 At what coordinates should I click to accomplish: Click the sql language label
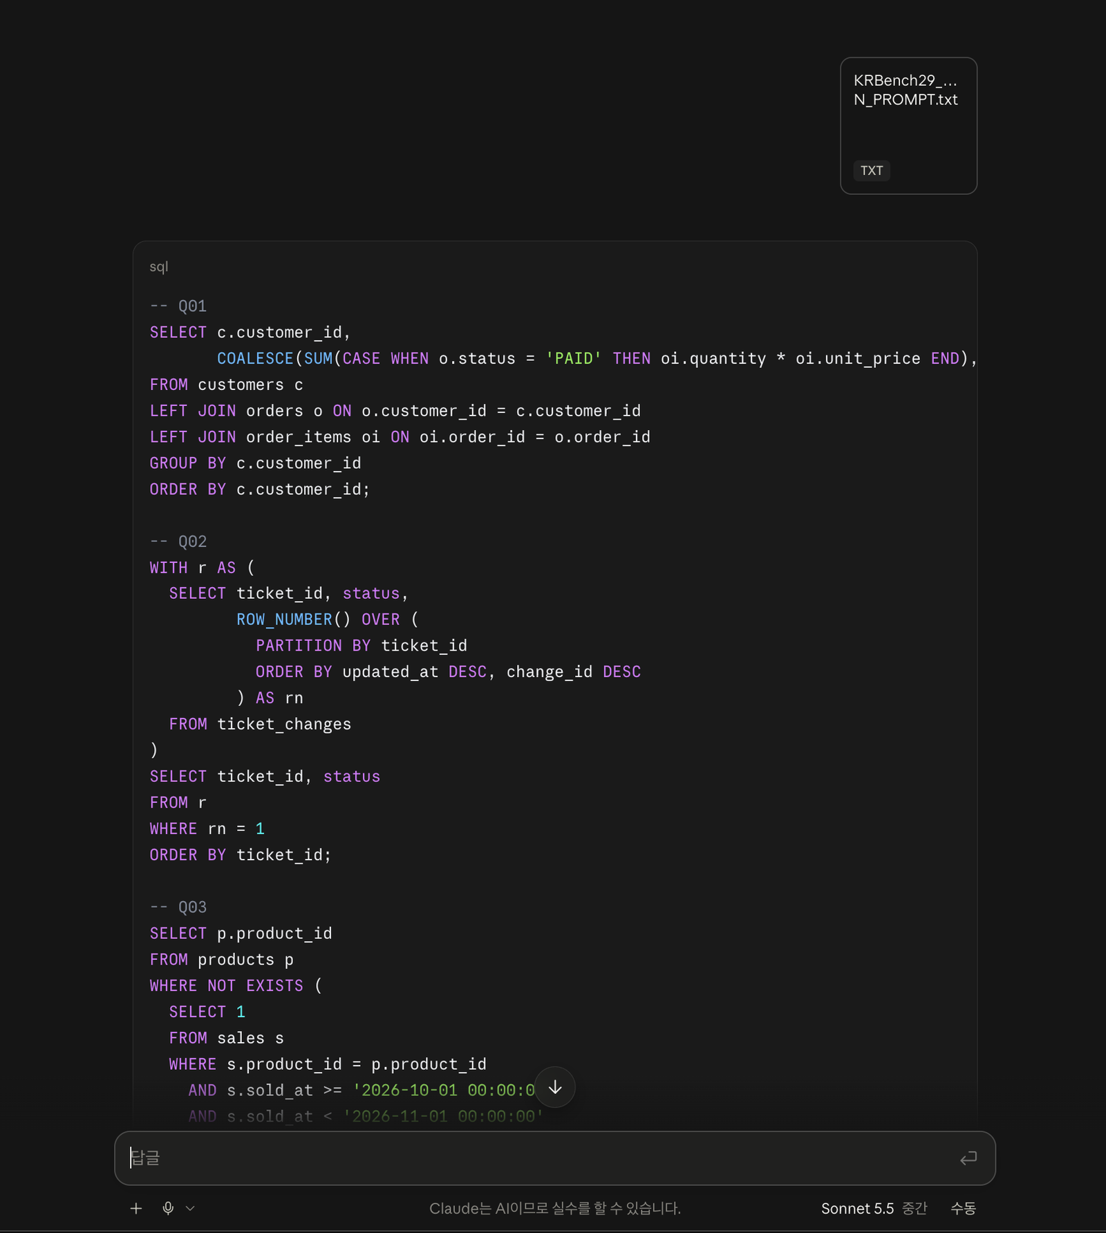click(x=159, y=266)
